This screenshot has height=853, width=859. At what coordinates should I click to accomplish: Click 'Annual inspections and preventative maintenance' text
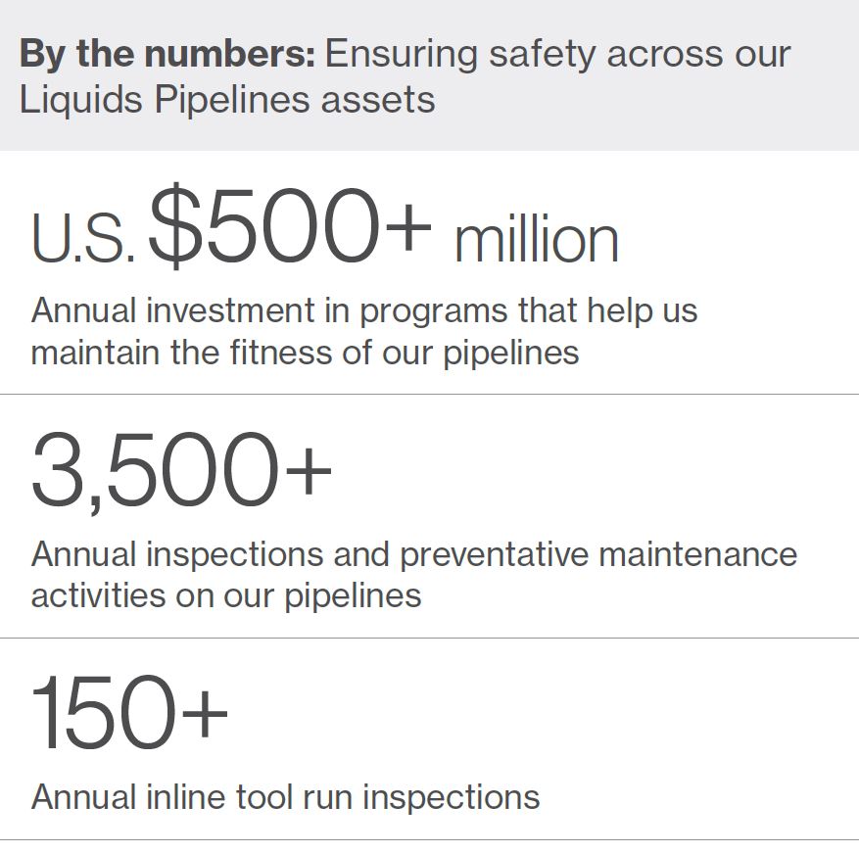414,555
